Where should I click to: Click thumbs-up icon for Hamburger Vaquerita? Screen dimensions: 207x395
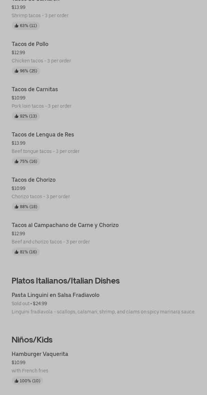pyautogui.click(x=16, y=381)
